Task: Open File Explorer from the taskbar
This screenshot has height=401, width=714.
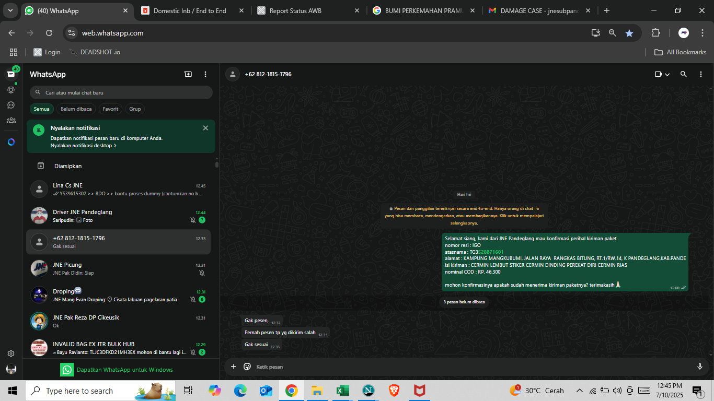Action: [x=317, y=391]
